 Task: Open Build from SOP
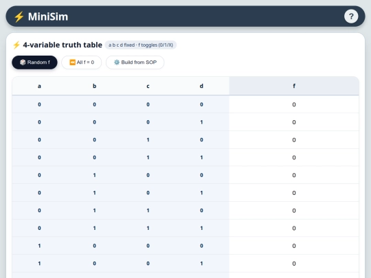[x=135, y=62]
